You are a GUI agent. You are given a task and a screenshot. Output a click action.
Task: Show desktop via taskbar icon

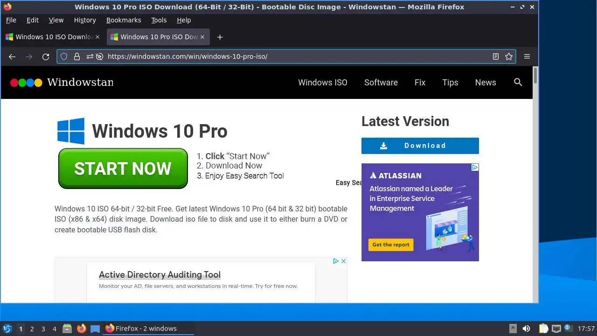95,329
